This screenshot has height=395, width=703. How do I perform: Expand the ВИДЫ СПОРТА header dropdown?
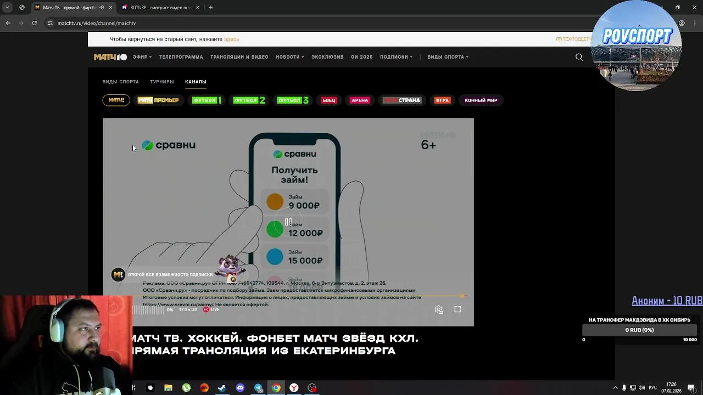(x=448, y=57)
